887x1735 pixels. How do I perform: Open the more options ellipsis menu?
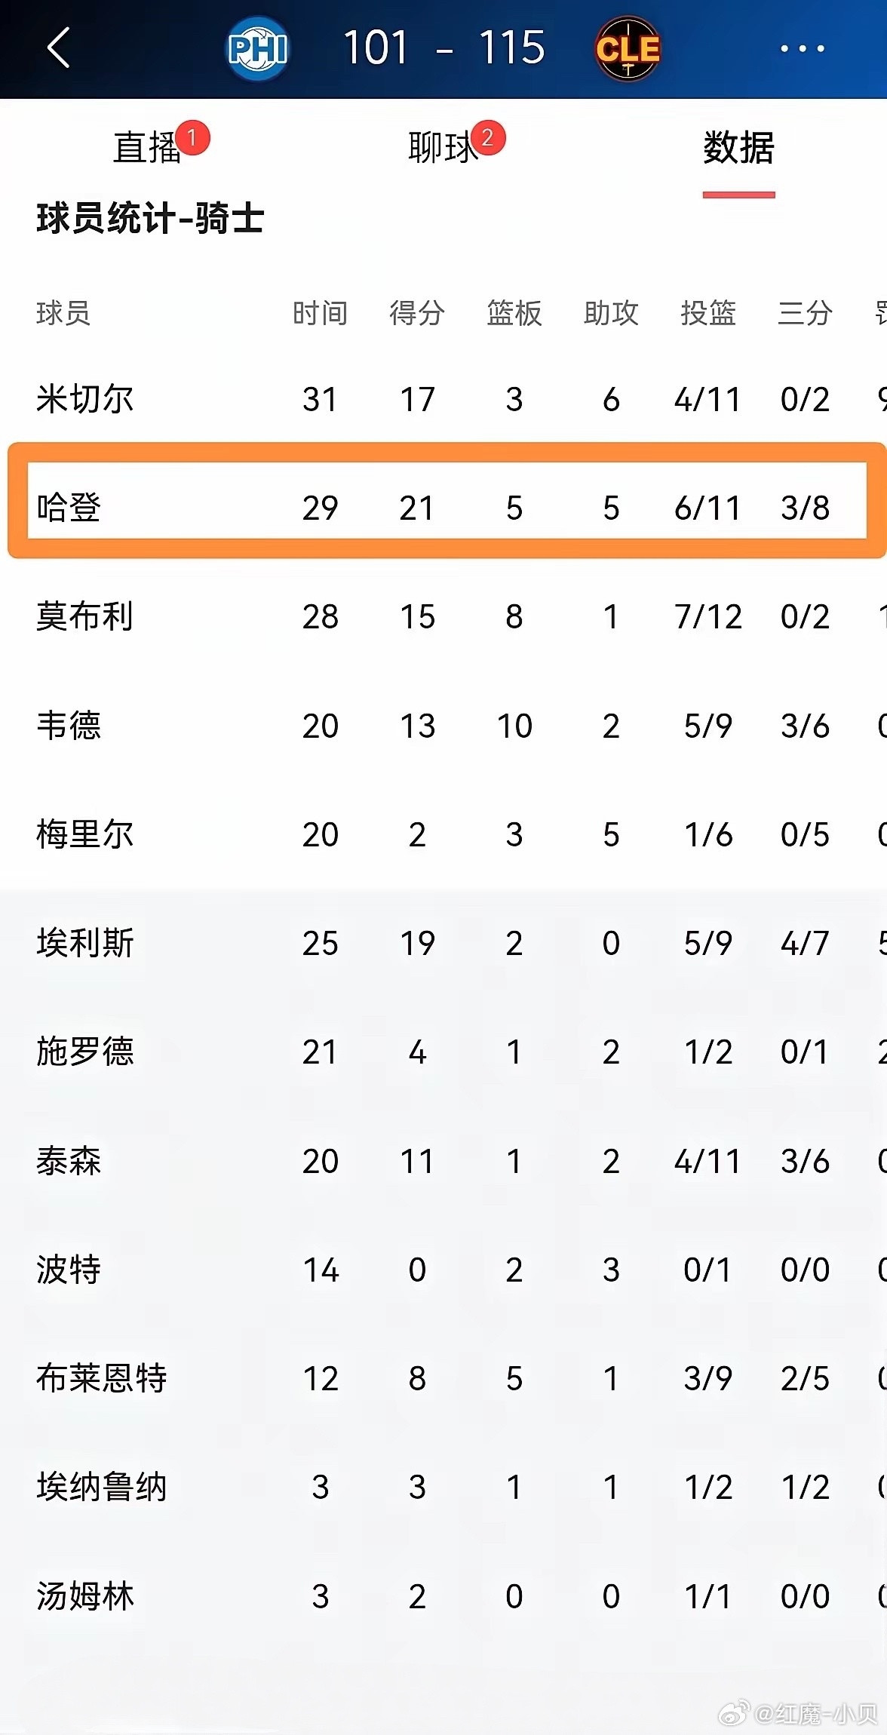(800, 48)
